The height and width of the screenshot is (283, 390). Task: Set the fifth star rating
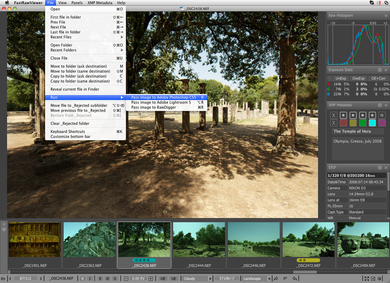tap(382, 115)
